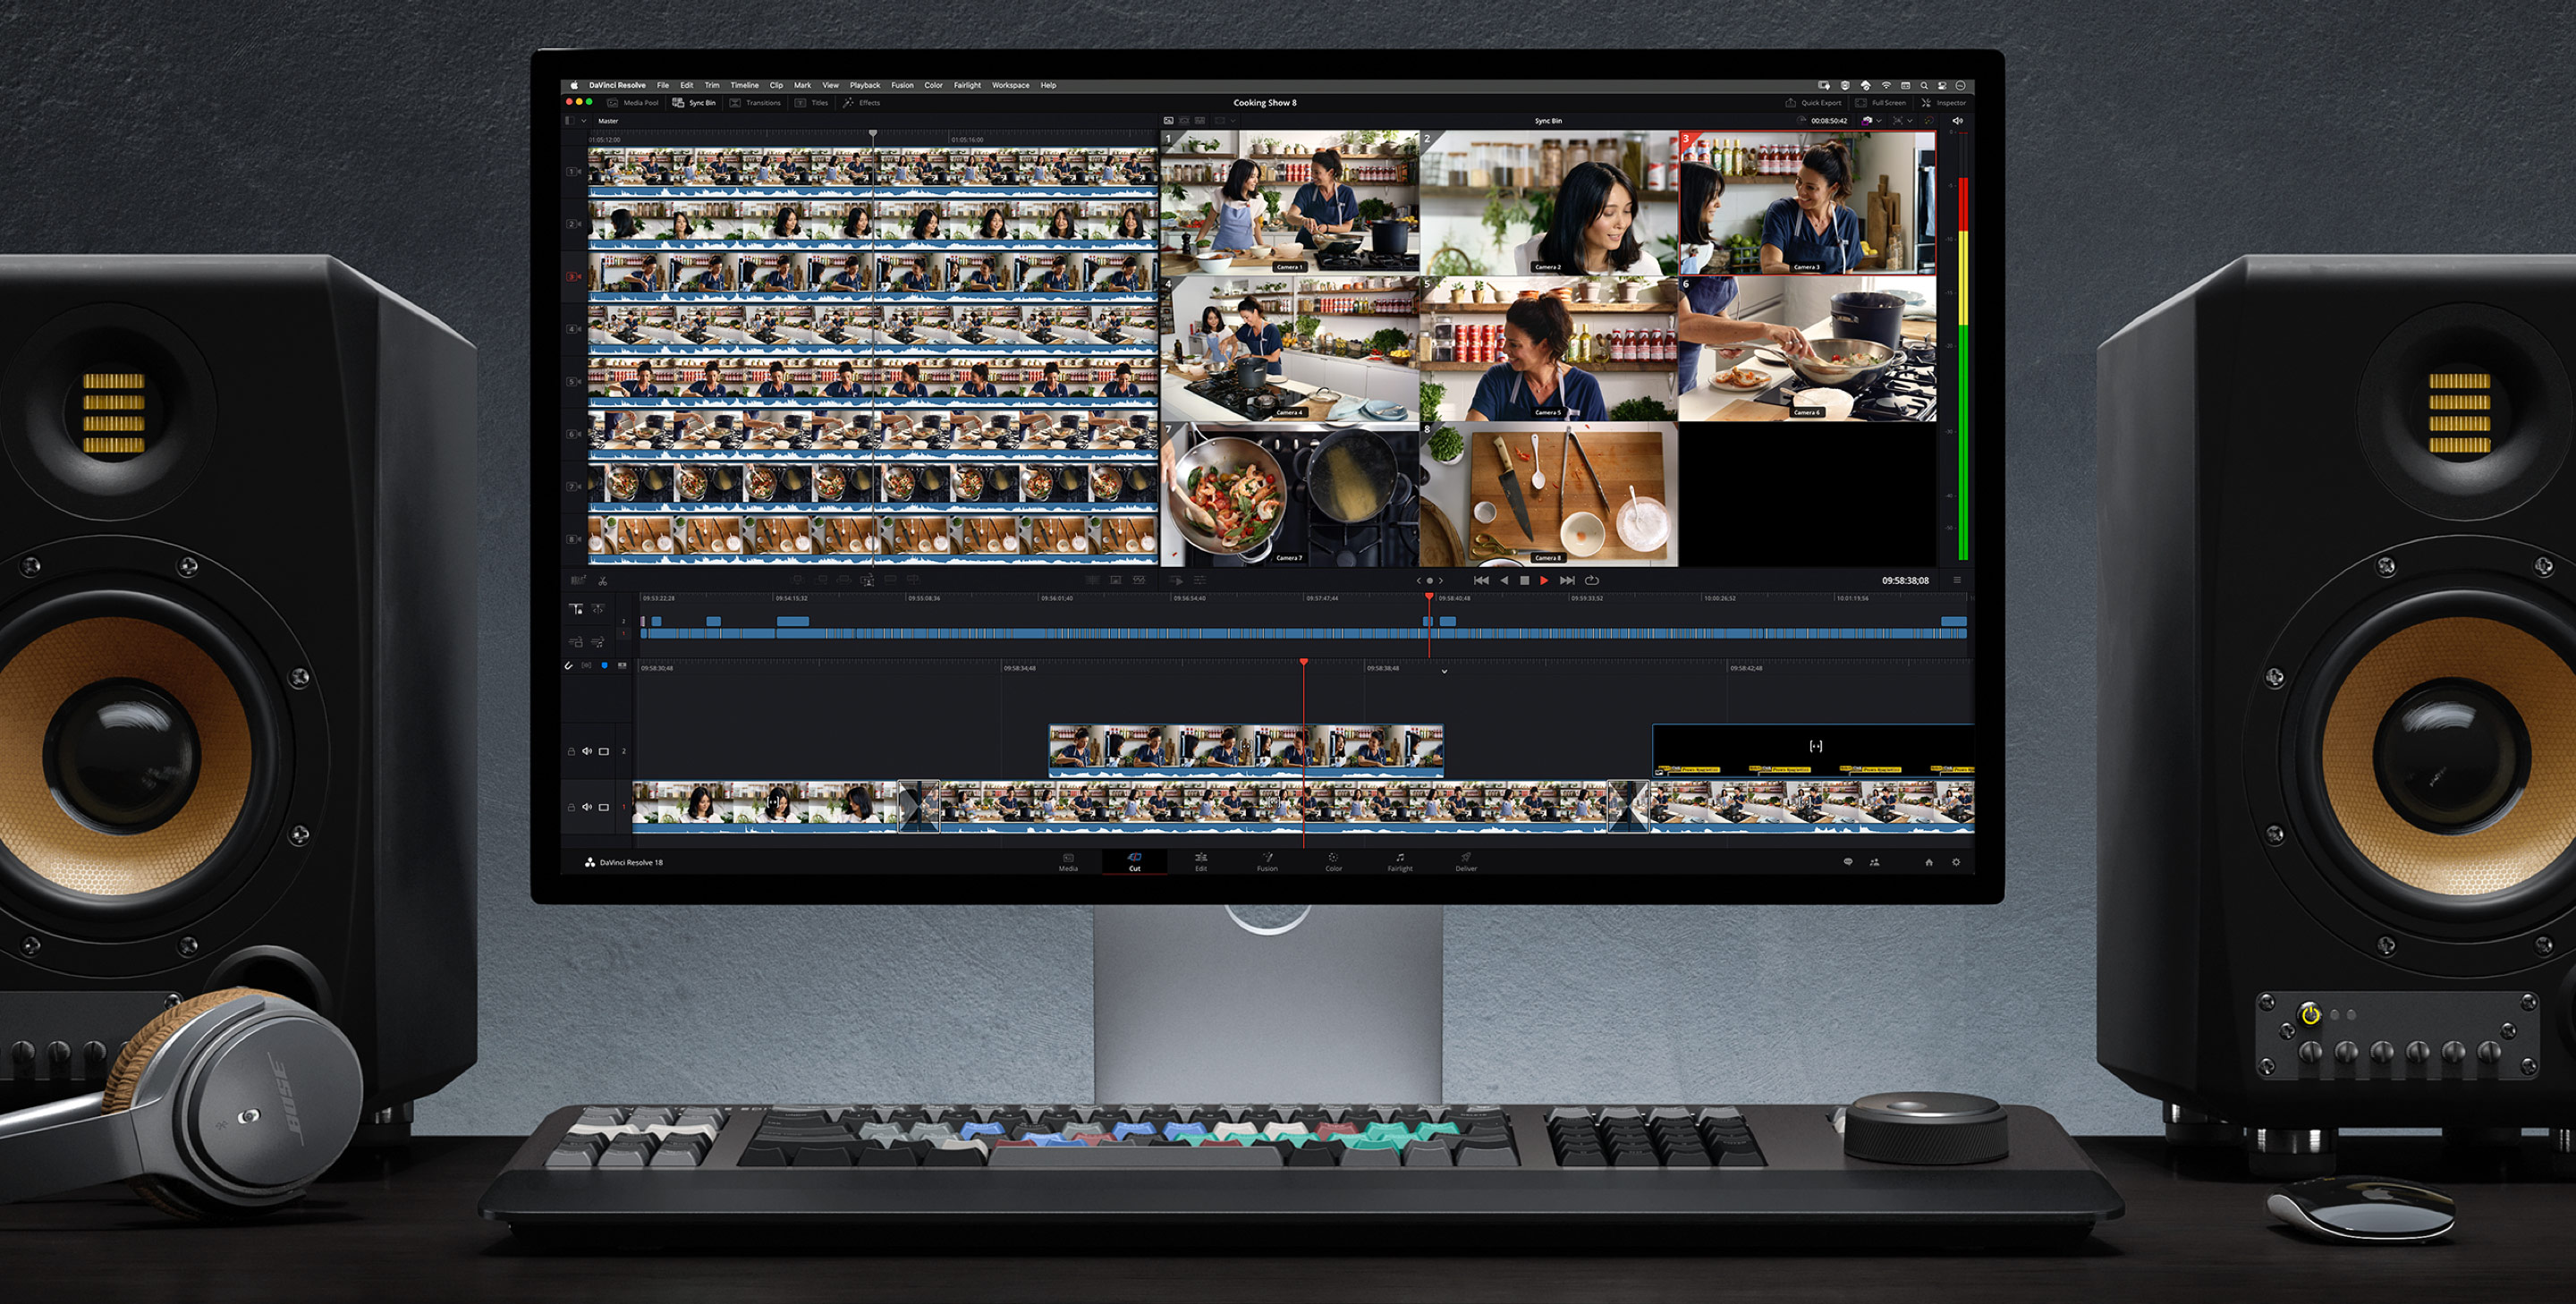Viewport: 2576px width, 1304px height.
Task: Click the Full Screen button
Action: (x=1880, y=103)
